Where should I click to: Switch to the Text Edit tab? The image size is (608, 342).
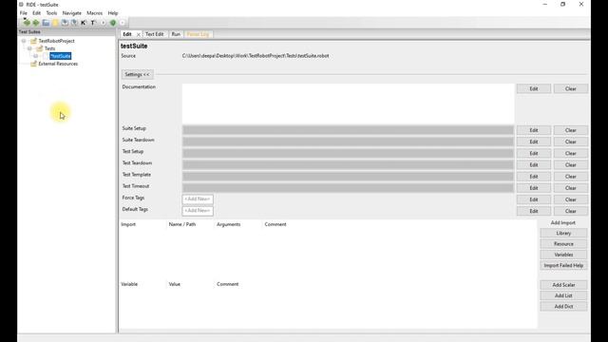(x=154, y=34)
